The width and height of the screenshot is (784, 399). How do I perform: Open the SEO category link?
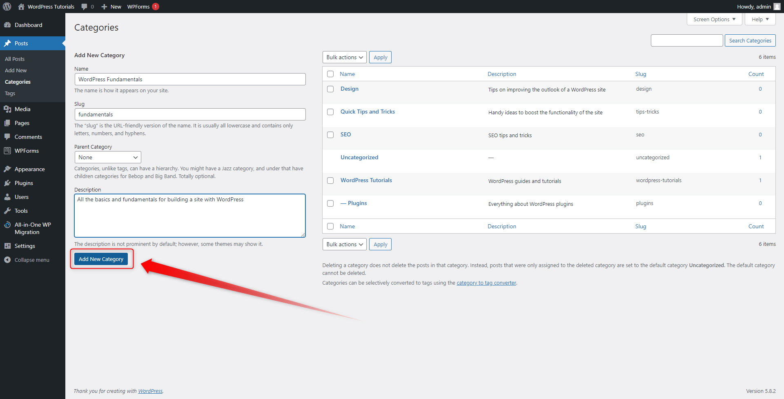[345, 134]
